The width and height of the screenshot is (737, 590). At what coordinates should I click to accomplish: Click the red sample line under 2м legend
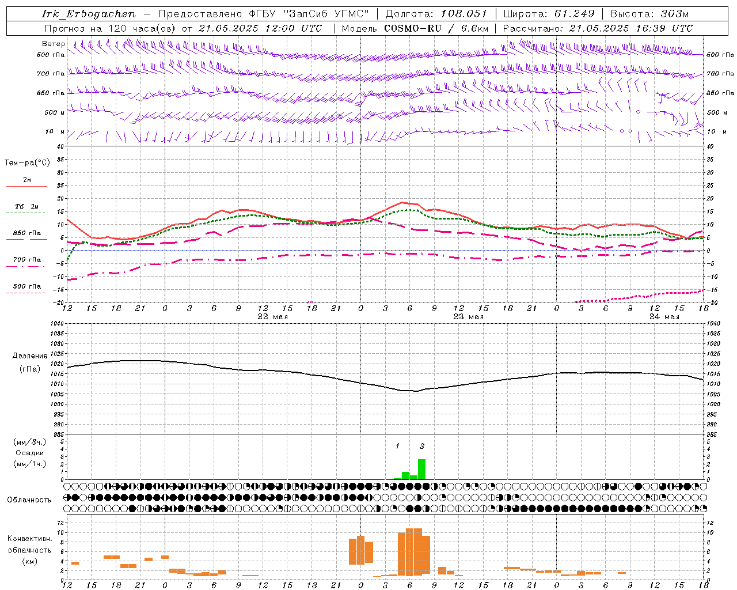[x=27, y=187]
